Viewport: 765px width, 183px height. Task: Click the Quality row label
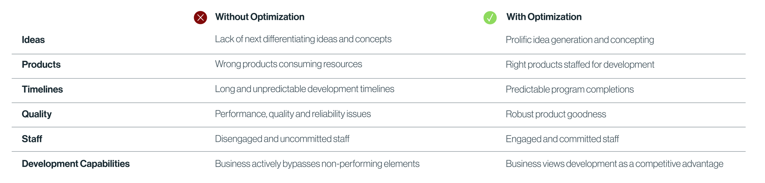coord(36,114)
